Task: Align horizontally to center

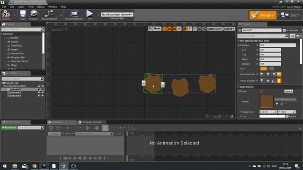Action: coord(267,74)
